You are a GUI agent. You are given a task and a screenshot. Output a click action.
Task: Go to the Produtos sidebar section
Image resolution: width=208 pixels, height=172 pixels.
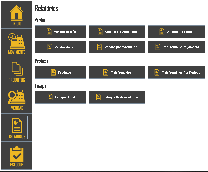[17, 71]
